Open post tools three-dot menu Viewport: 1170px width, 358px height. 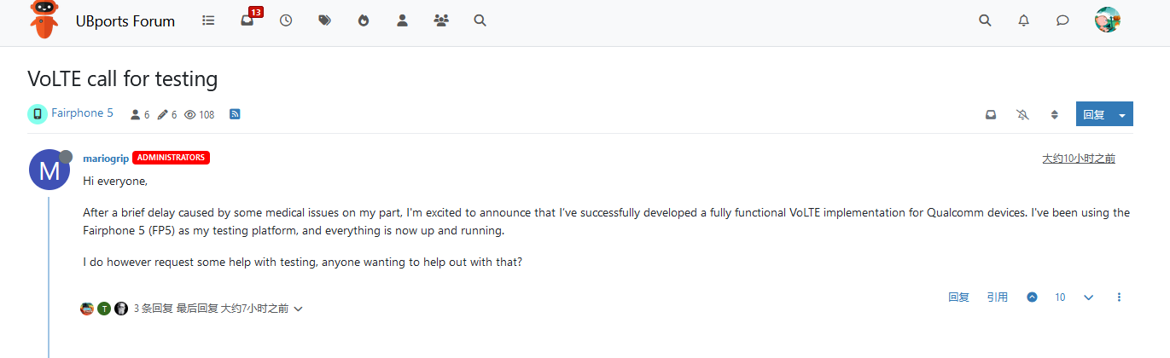click(1119, 297)
